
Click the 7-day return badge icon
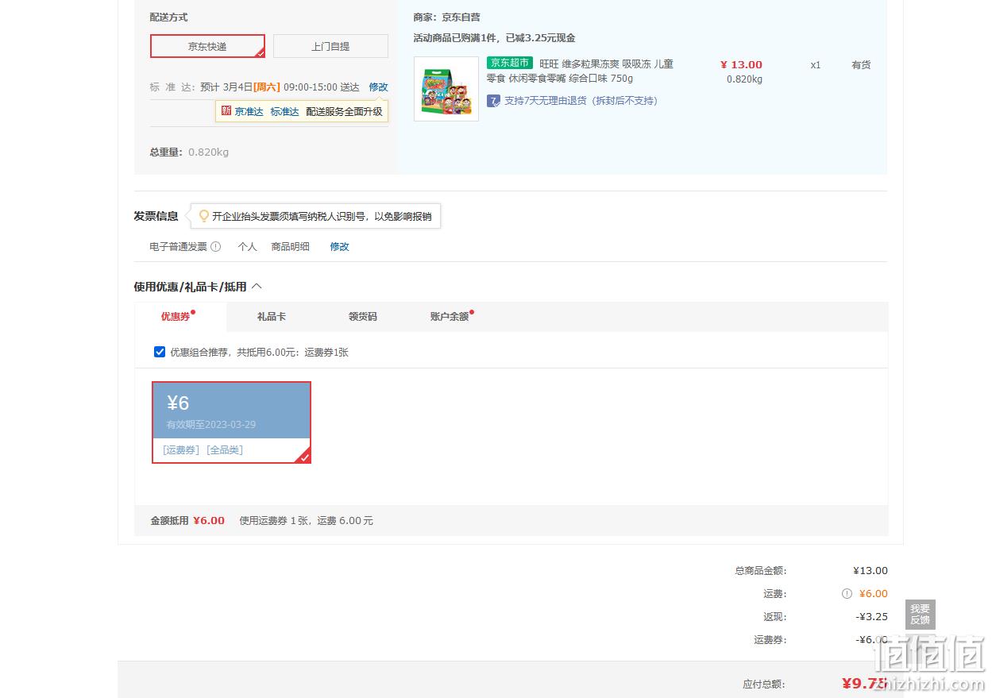click(x=494, y=101)
